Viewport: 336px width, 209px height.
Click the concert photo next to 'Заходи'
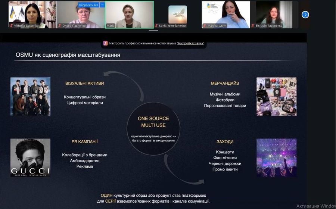[276, 157]
